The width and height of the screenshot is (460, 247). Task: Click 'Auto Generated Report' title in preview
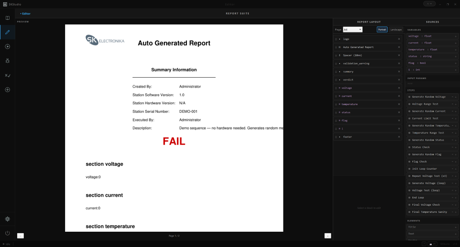174,43
